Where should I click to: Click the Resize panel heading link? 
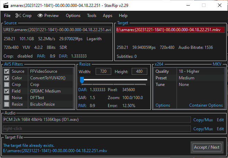click(85, 64)
